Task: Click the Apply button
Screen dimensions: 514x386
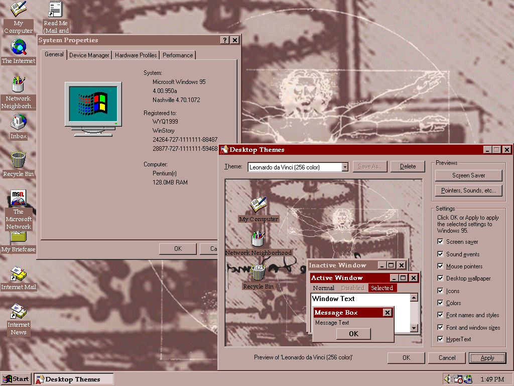Action: [487, 358]
